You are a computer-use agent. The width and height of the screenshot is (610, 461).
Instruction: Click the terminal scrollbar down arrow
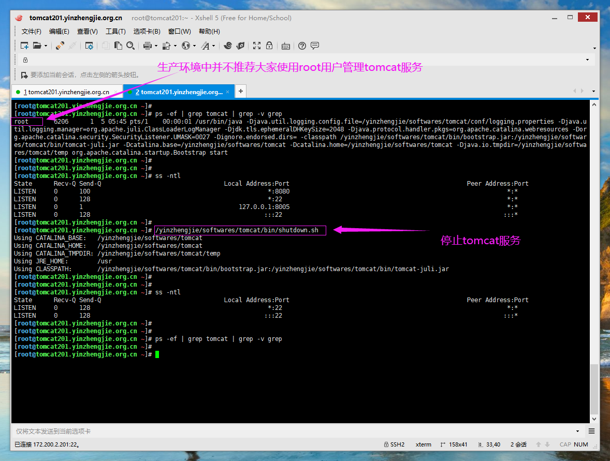pos(594,419)
